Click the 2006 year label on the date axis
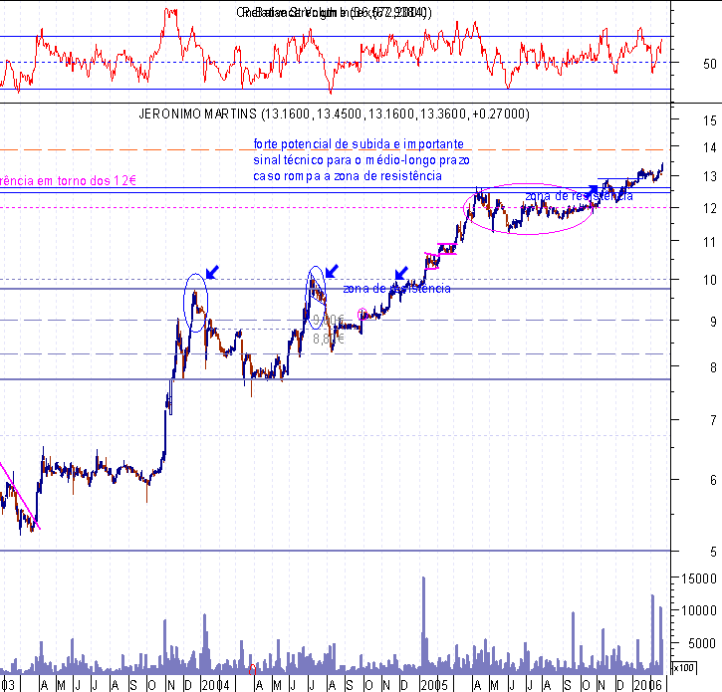The image size is (722, 692). tap(647, 685)
